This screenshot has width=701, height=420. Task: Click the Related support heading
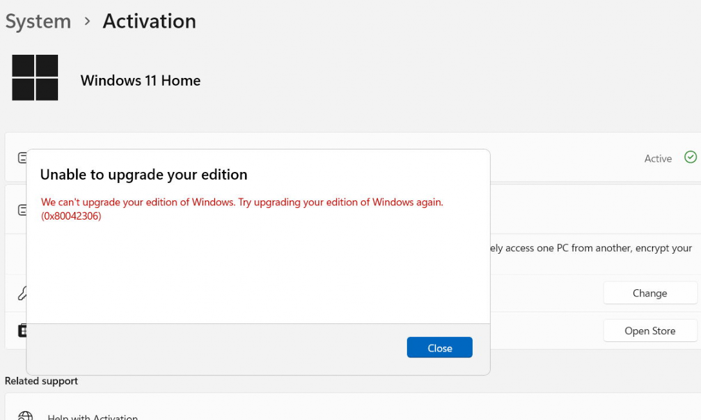point(41,381)
